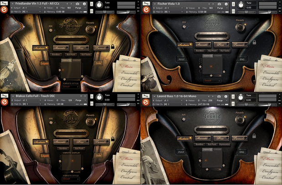Click the Embertone logo in Friedlander Violin header
The height and width of the screenshot is (185, 282).
click(x=4, y=10)
